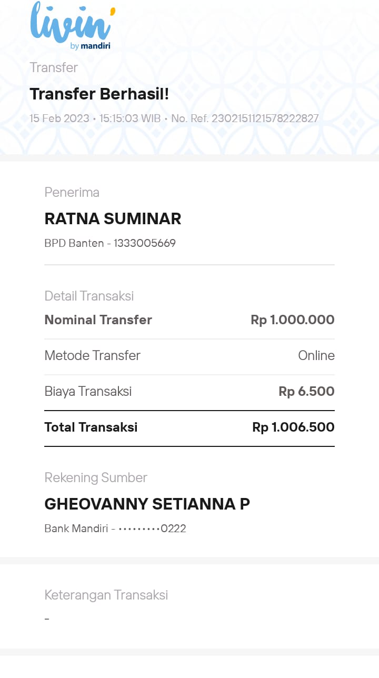Screen dimensions: 379x678
Task: Select the Rp 6.500 transaction fee
Action: (306, 392)
